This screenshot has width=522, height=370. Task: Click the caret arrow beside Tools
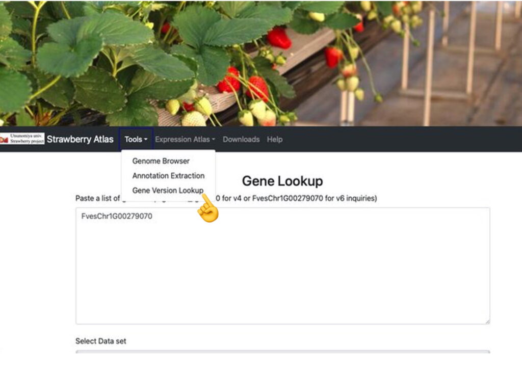click(146, 140)
